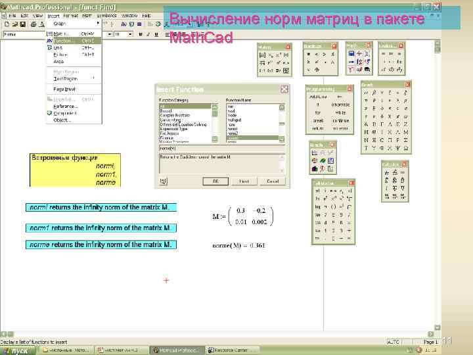Viewport: 473px width, 355px height.
Task: Click capital Psi in Greek palette
Action: 397,148
